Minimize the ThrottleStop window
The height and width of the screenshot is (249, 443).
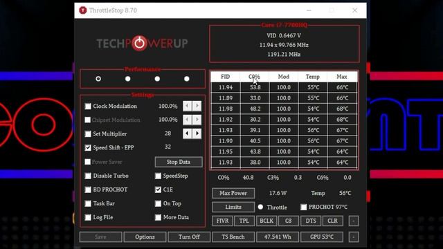click(x=309, y=10)
